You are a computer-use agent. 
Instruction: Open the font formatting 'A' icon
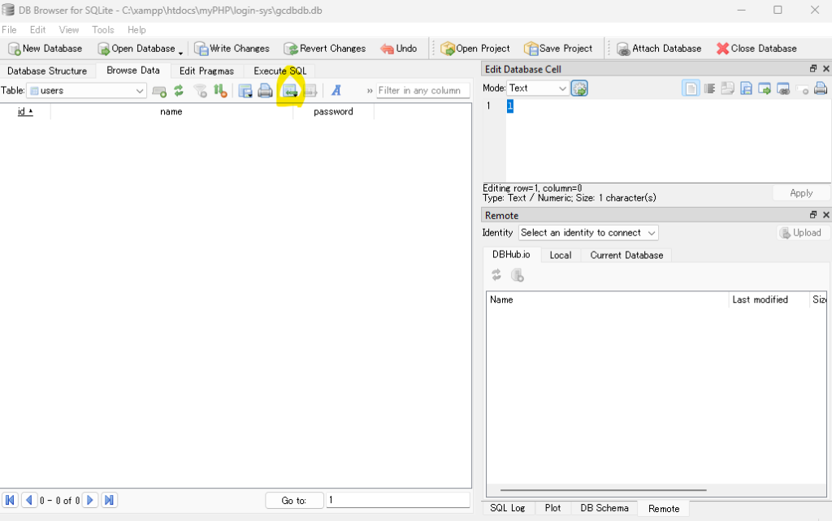336,91
